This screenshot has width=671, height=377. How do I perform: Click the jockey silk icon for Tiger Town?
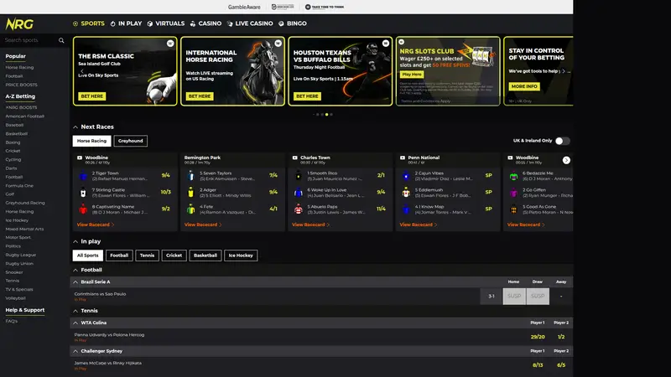click(83, 176)
